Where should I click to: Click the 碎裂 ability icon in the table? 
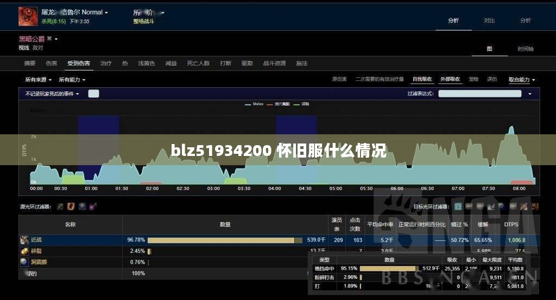tap(24, 251)
